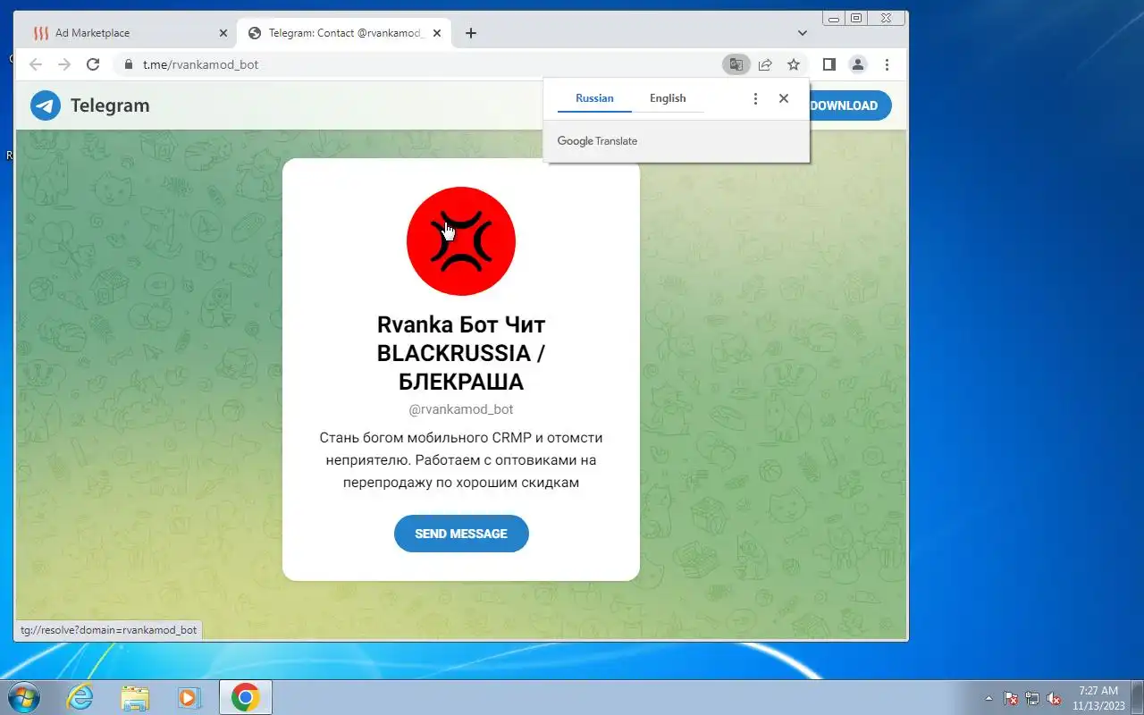Close the Telegram Contact tab
1144x715 pixels.
pos(438,33)
